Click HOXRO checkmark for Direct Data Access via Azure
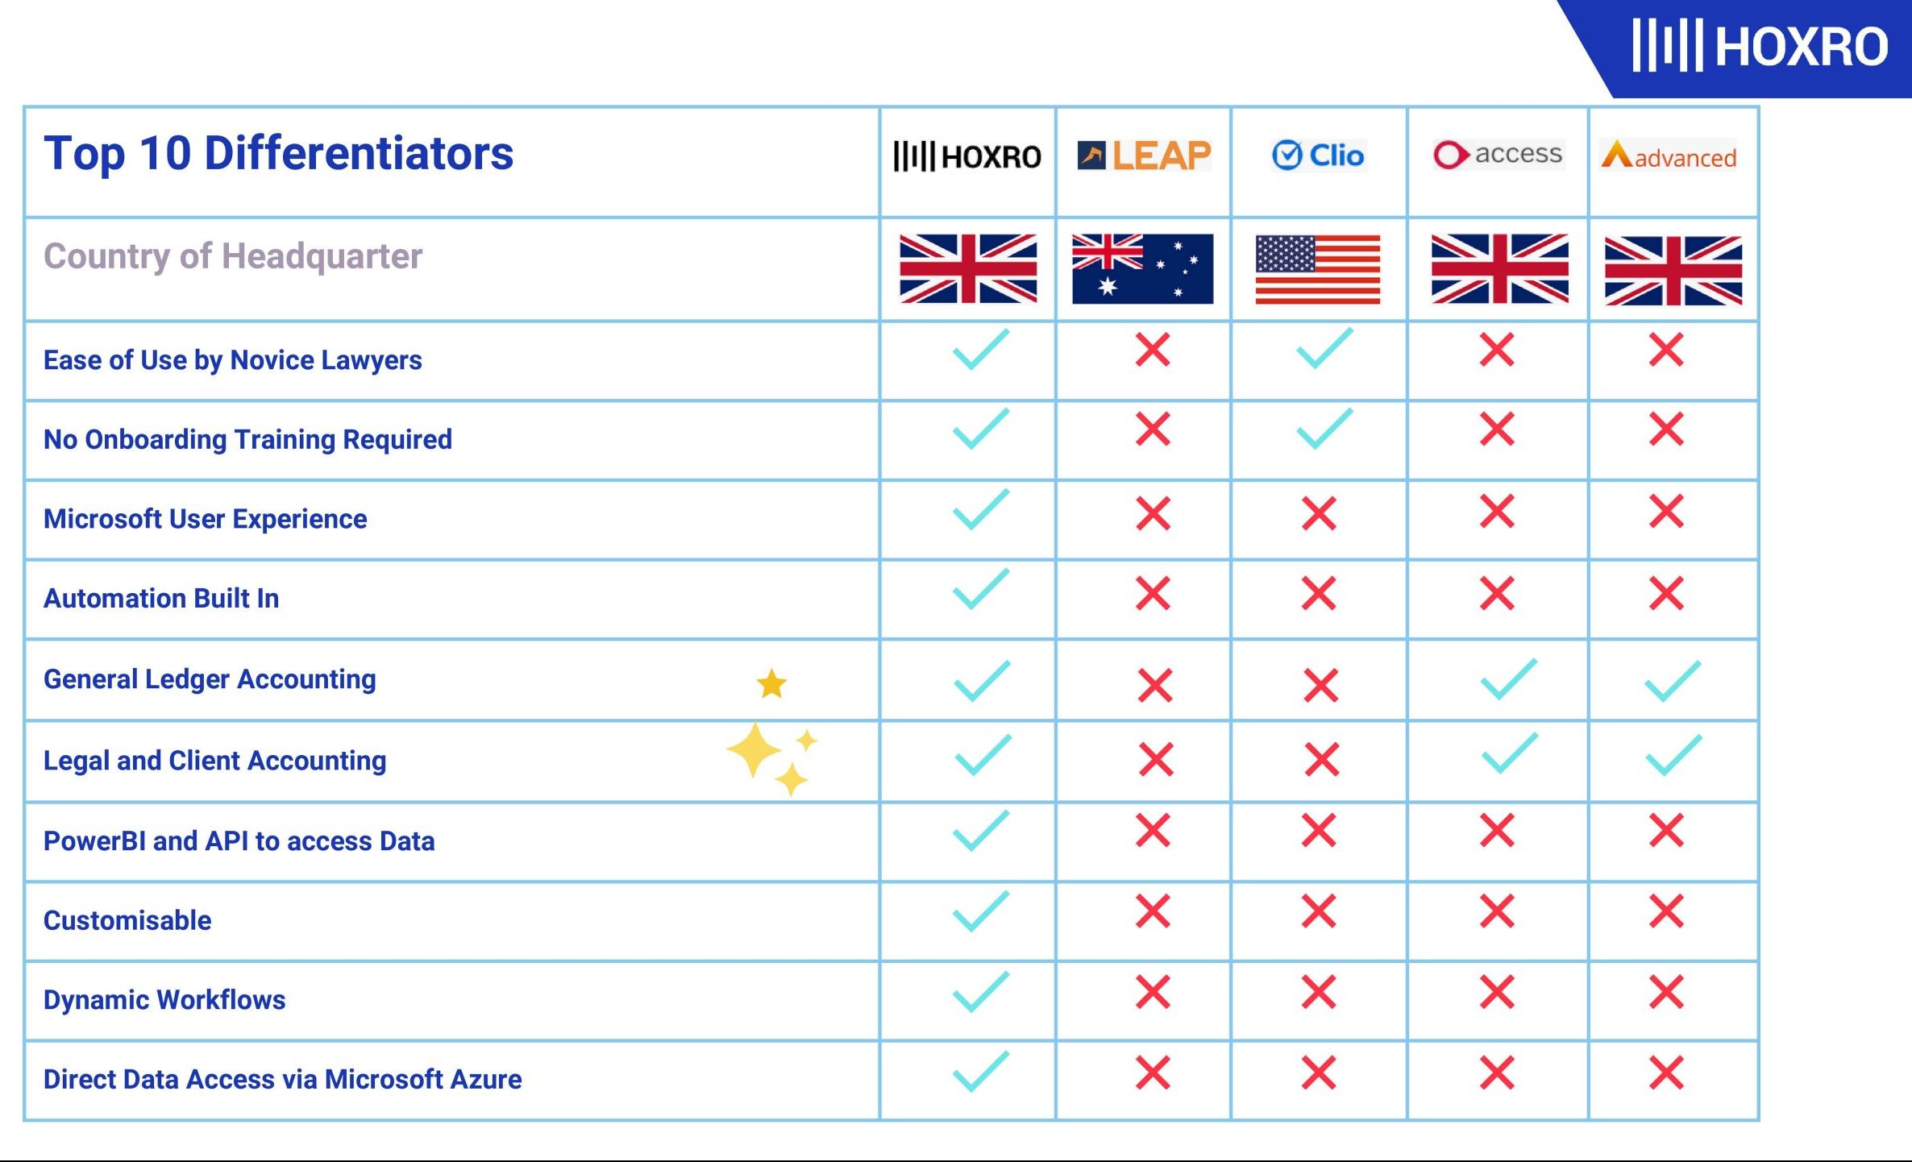The width and height of the screenshot is (1912, 1162). point(980,1072)
